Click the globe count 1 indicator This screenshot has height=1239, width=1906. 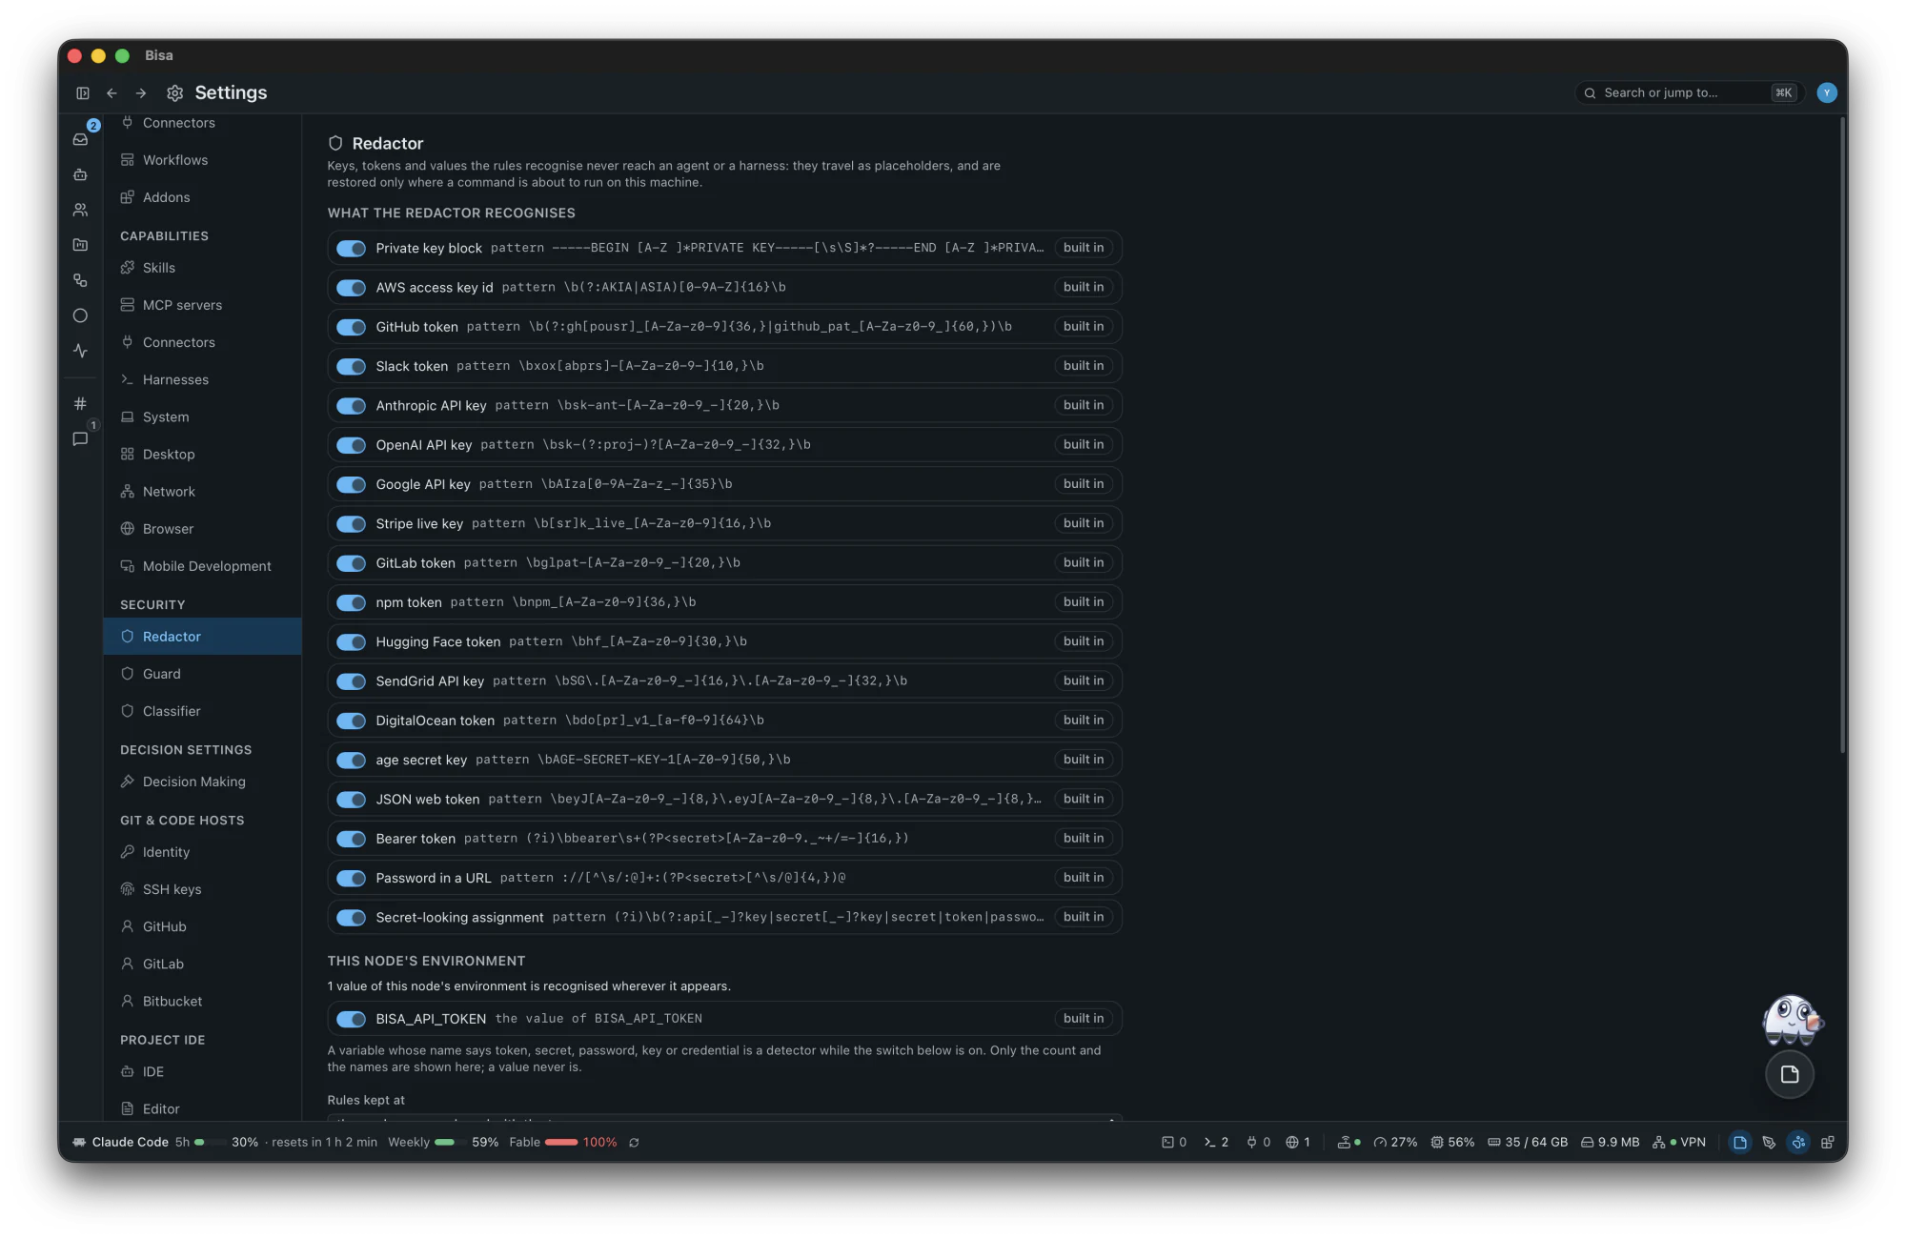click(x=1298, y=1143)
